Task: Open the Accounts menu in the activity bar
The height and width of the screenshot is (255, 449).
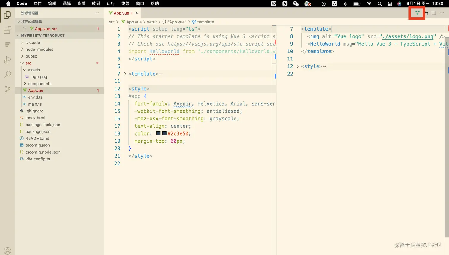Action: tap(7, 251)
